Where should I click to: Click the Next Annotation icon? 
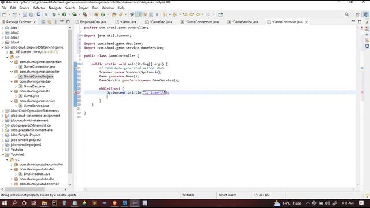pos(165,14)
